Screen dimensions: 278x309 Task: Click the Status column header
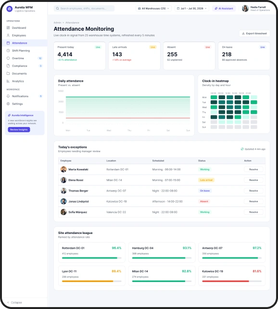coord(202,161)
